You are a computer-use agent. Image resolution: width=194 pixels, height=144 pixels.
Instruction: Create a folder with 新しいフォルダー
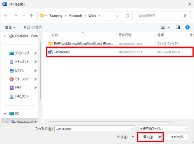click(x=33, y=27)
